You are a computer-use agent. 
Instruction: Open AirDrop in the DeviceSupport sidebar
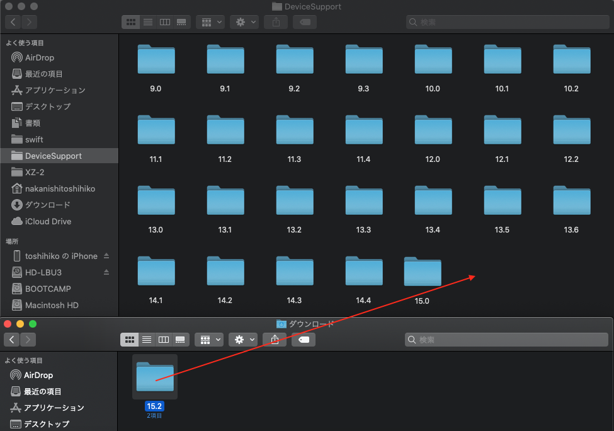pyautogui.click(x=59, y=57)
